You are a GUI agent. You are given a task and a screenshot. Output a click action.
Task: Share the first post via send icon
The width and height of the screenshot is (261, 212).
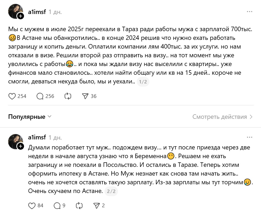tap(85, 96)
